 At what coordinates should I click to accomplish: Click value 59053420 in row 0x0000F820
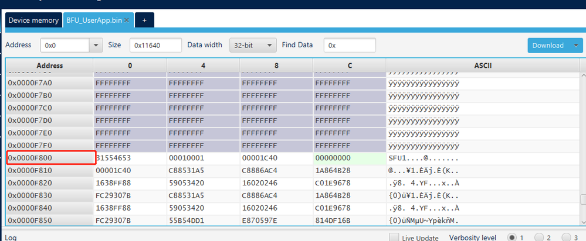coord(203,183)
